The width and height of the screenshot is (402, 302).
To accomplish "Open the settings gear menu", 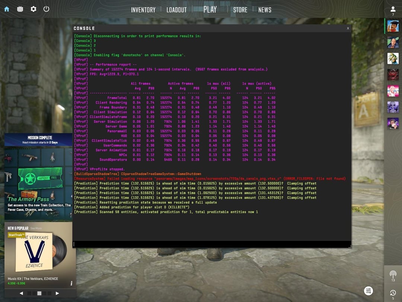I will pos(33,9).
